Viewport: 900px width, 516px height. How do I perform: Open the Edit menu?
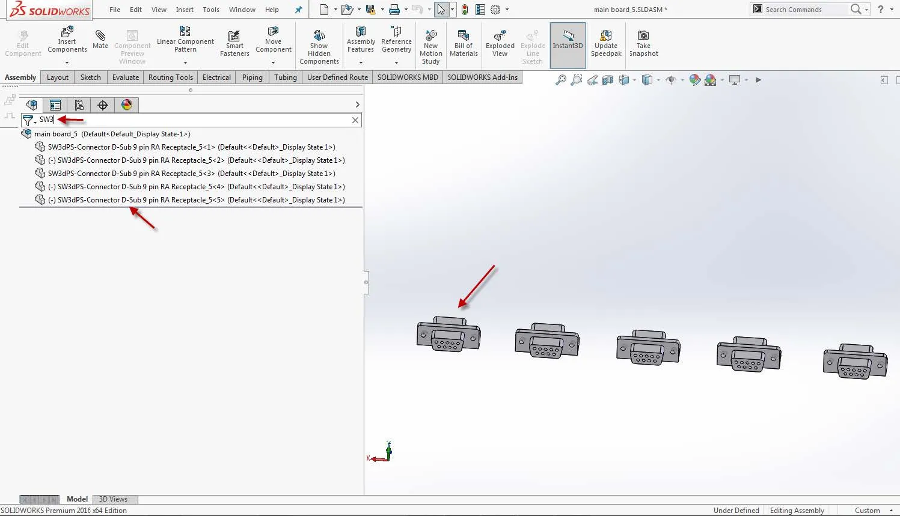tap(136, 10)
